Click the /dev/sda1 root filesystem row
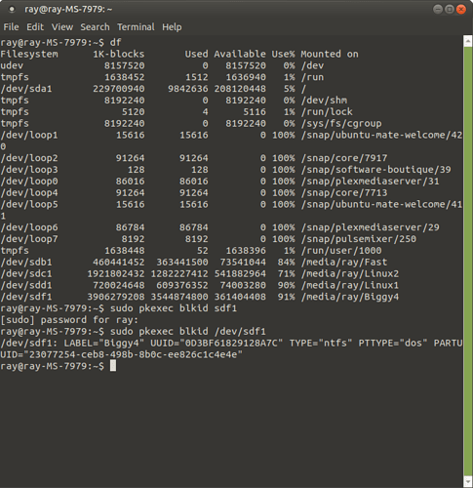The width and height of the screenshot is (473, 488). point(153,89)
